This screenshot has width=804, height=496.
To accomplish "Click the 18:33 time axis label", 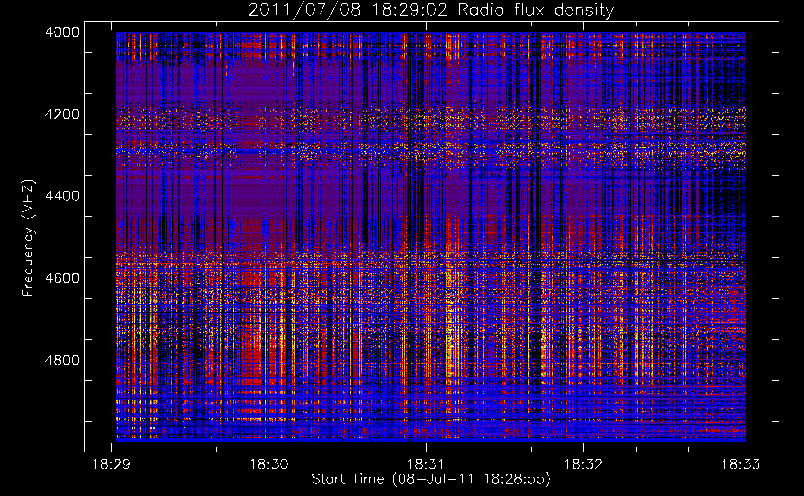I will coord(741,465).
